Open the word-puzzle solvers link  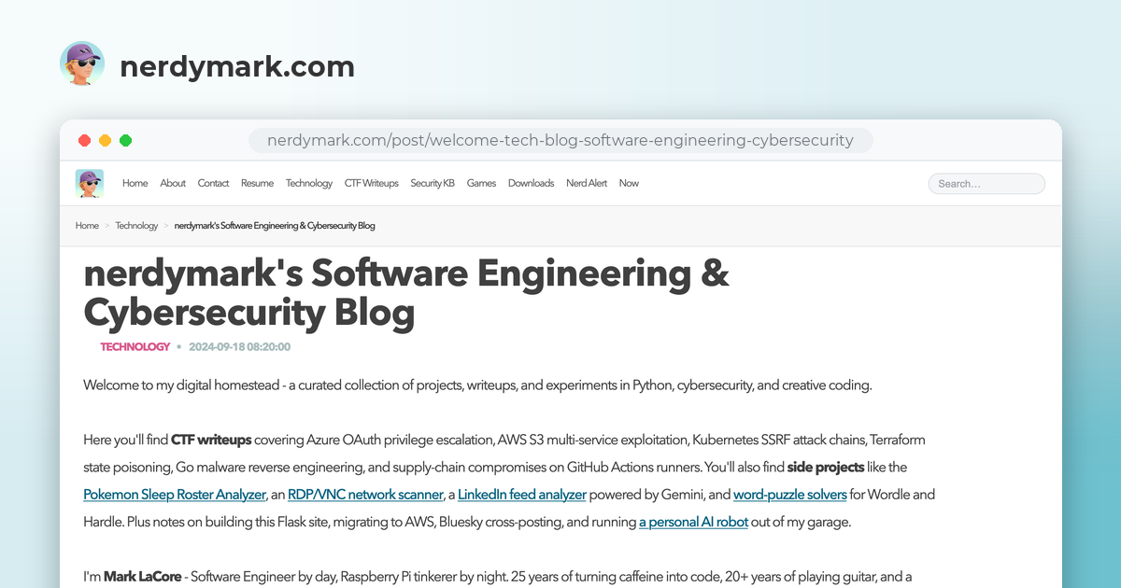[790, 495]
